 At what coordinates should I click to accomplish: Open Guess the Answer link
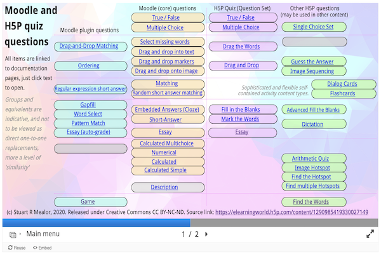312,62
